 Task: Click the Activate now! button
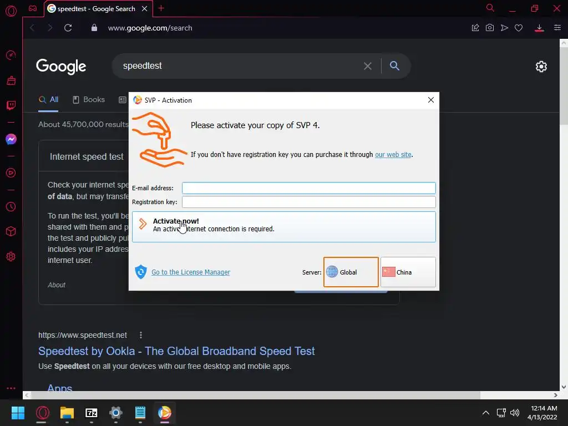point(283,227)
